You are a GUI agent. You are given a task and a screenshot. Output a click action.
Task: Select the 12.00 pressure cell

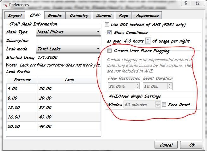point(22,107)
